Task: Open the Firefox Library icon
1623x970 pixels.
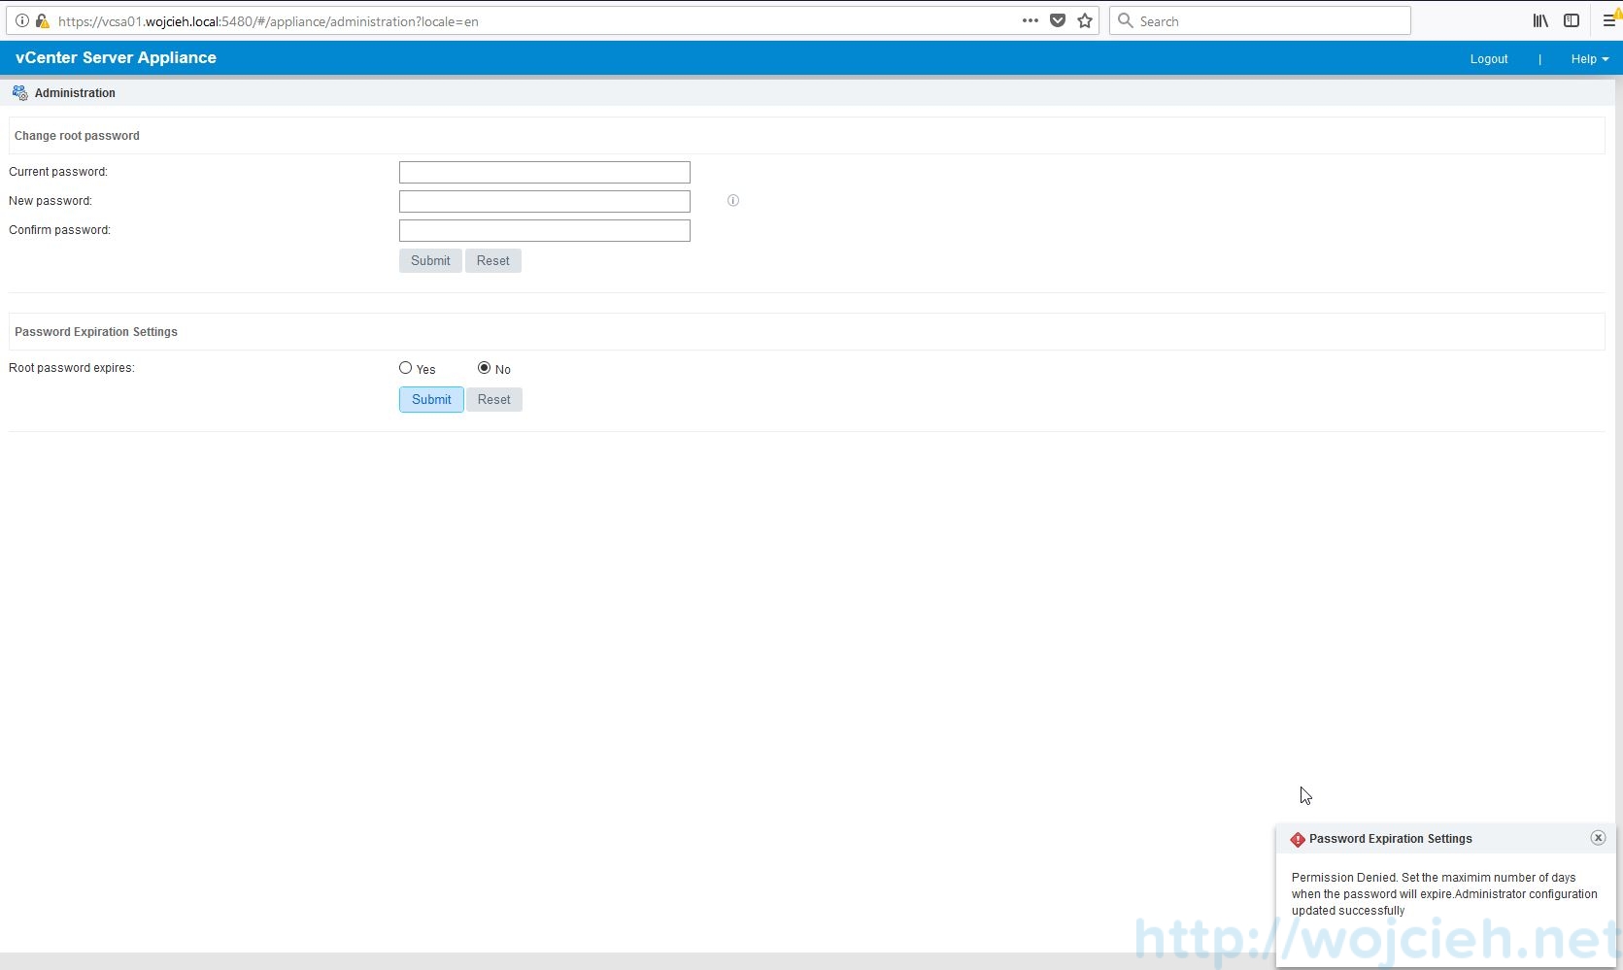Action: [1540, 20]
